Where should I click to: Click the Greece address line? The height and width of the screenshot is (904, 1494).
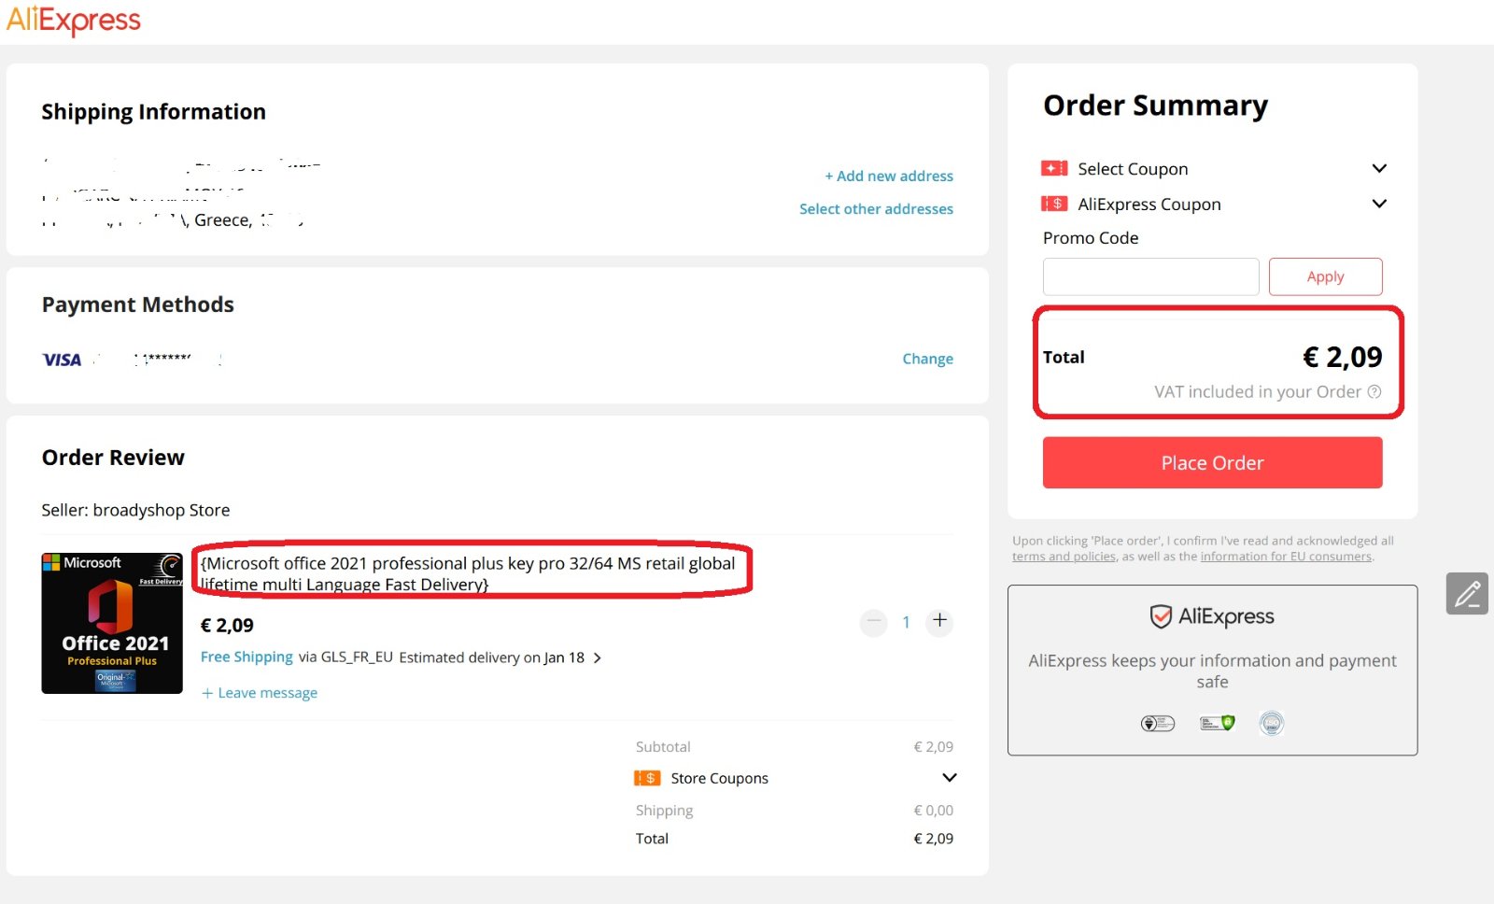[173, 220]
